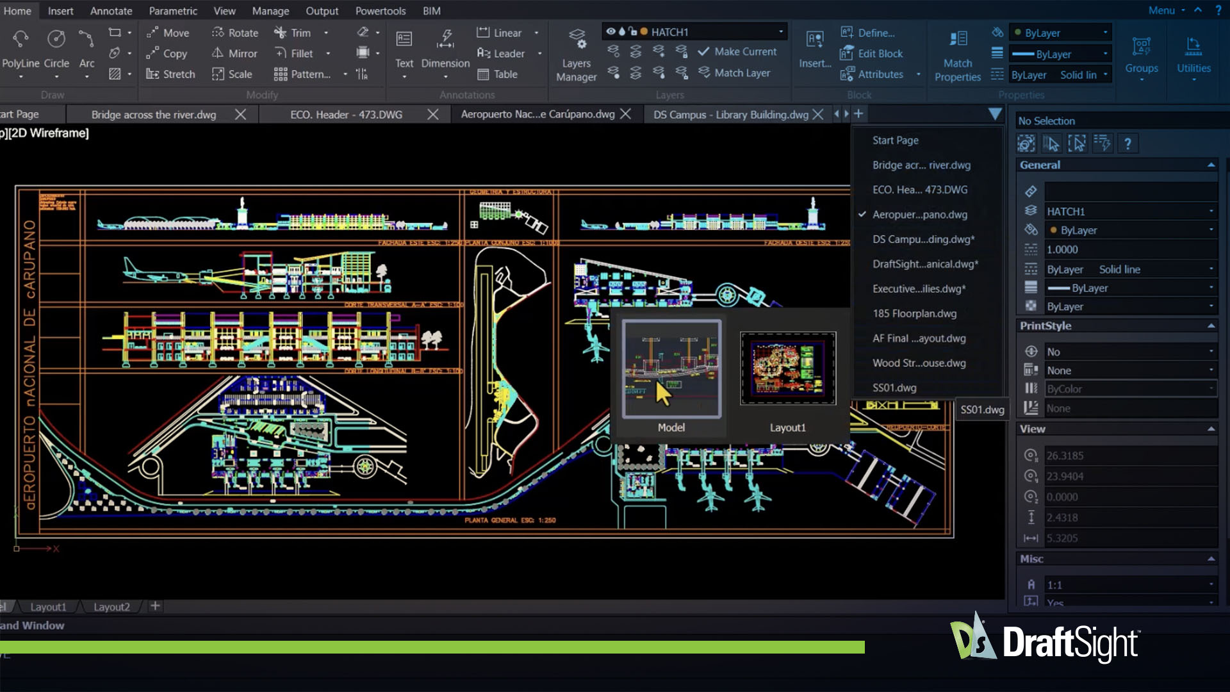This screenshot has height=692, width=1230.
Task: Collapse the View properties section
Action: pos(1211,429)
